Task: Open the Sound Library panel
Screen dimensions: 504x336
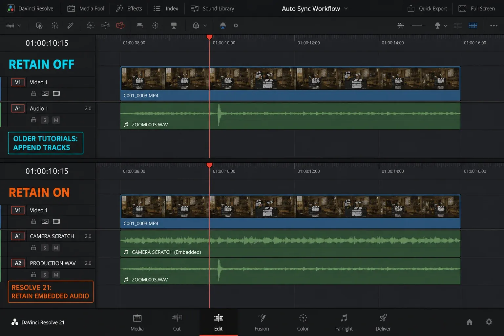Action: (213, 9)
